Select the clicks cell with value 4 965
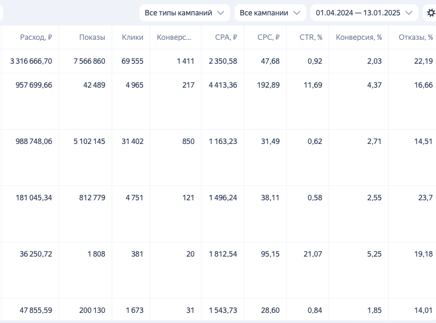 [x=132, y=85]
